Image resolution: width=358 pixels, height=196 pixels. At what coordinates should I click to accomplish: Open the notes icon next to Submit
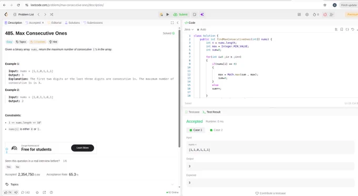[194, 14]
